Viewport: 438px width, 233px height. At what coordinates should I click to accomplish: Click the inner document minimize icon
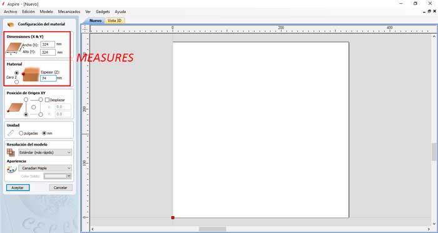click(424, 11)
